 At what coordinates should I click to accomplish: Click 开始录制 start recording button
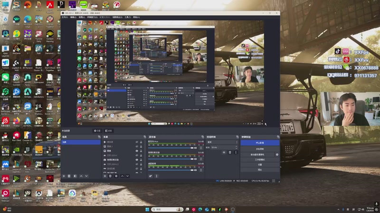260,149
